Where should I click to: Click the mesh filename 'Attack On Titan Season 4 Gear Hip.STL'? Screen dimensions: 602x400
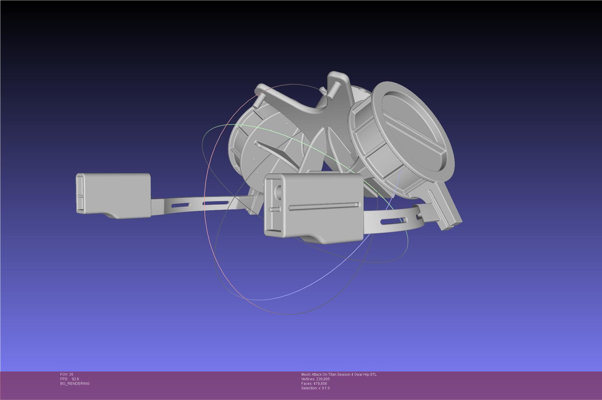[x=344, y=375]
